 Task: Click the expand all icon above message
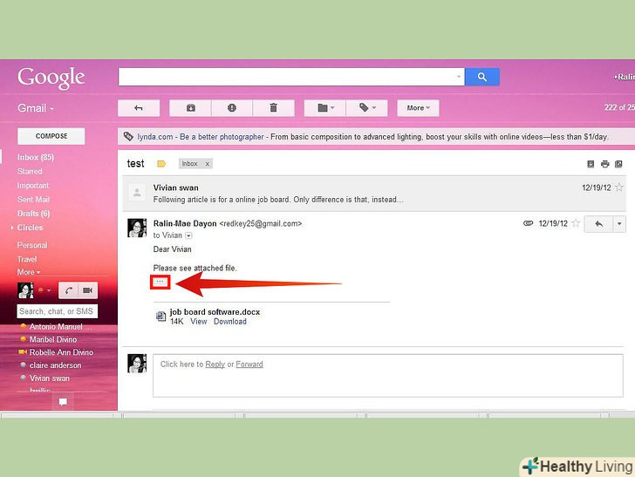(x=591, y=164)
